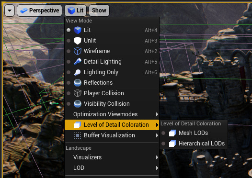Click the Wireframe cube outline icon
Viewport: 252px width, 178px height.
pos(78,51)
